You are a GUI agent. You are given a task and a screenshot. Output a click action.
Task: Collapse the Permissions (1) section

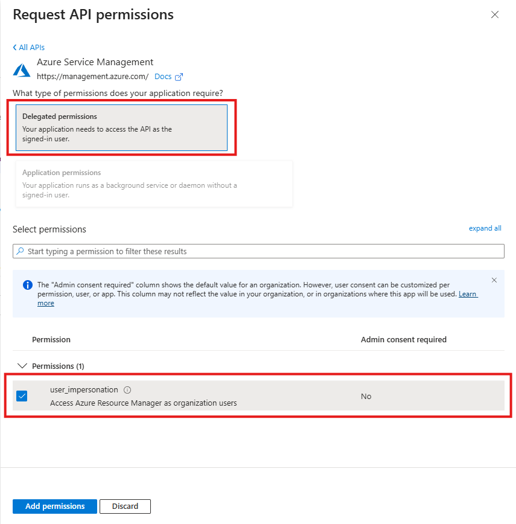click(22, 366)
